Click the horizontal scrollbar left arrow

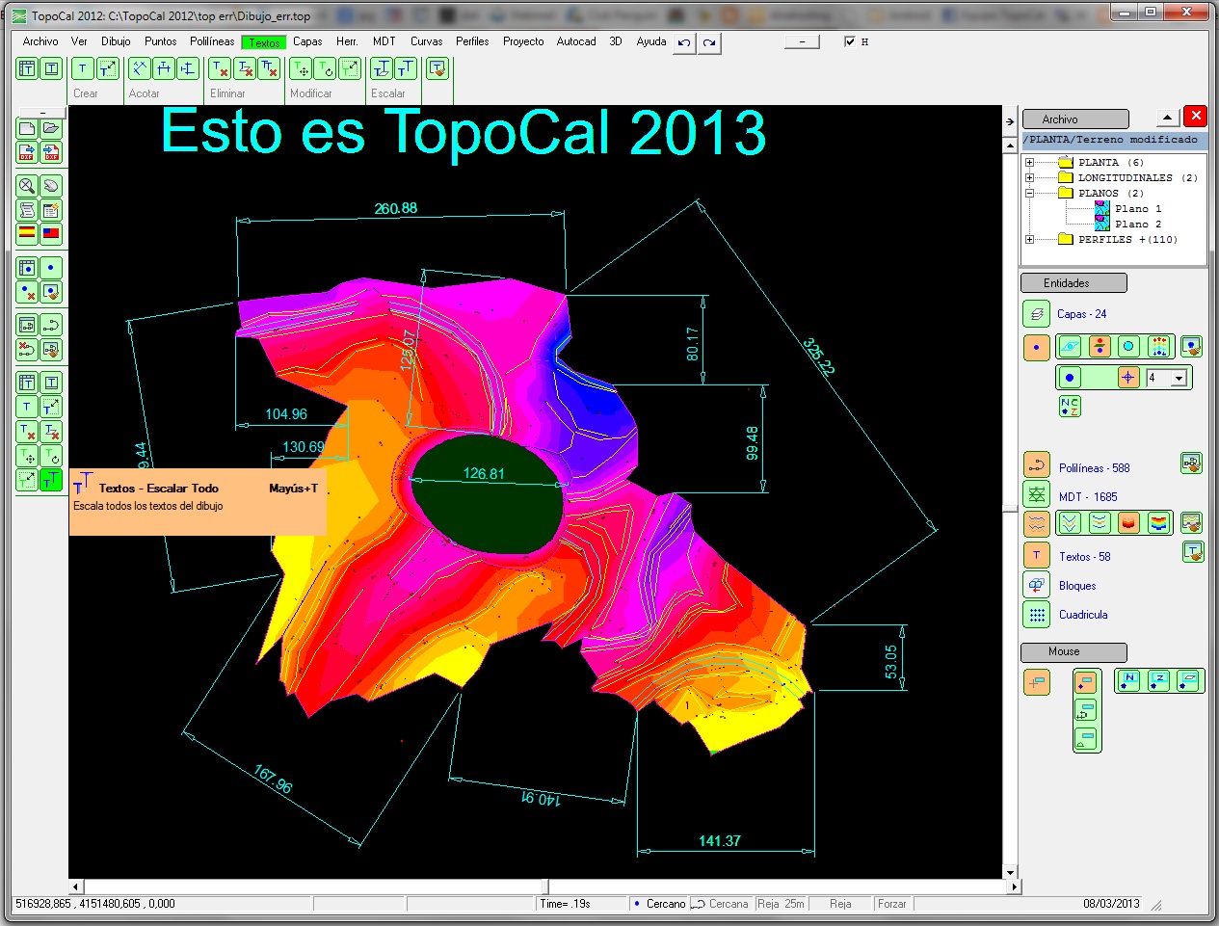(x=76, y=886)
